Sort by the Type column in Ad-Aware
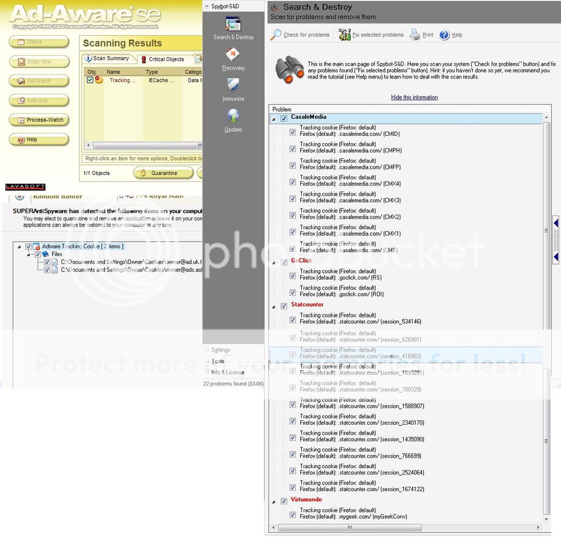This screenshot has height=541, width=561. (162, 72)
